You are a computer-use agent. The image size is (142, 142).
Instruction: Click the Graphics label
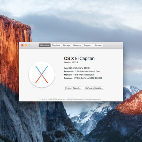tap(68, 78)
